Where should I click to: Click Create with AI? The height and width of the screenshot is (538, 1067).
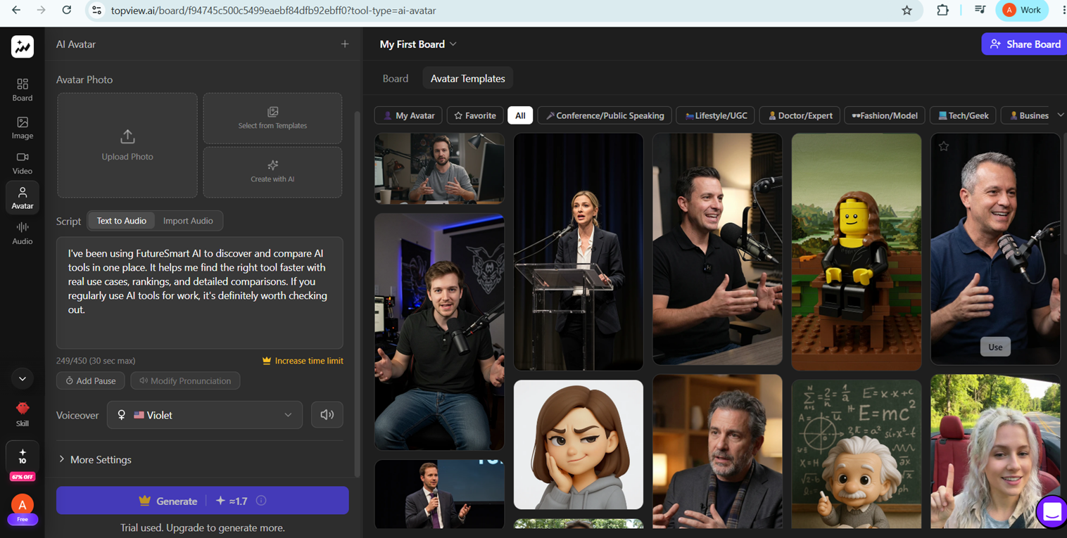point(272,172)
